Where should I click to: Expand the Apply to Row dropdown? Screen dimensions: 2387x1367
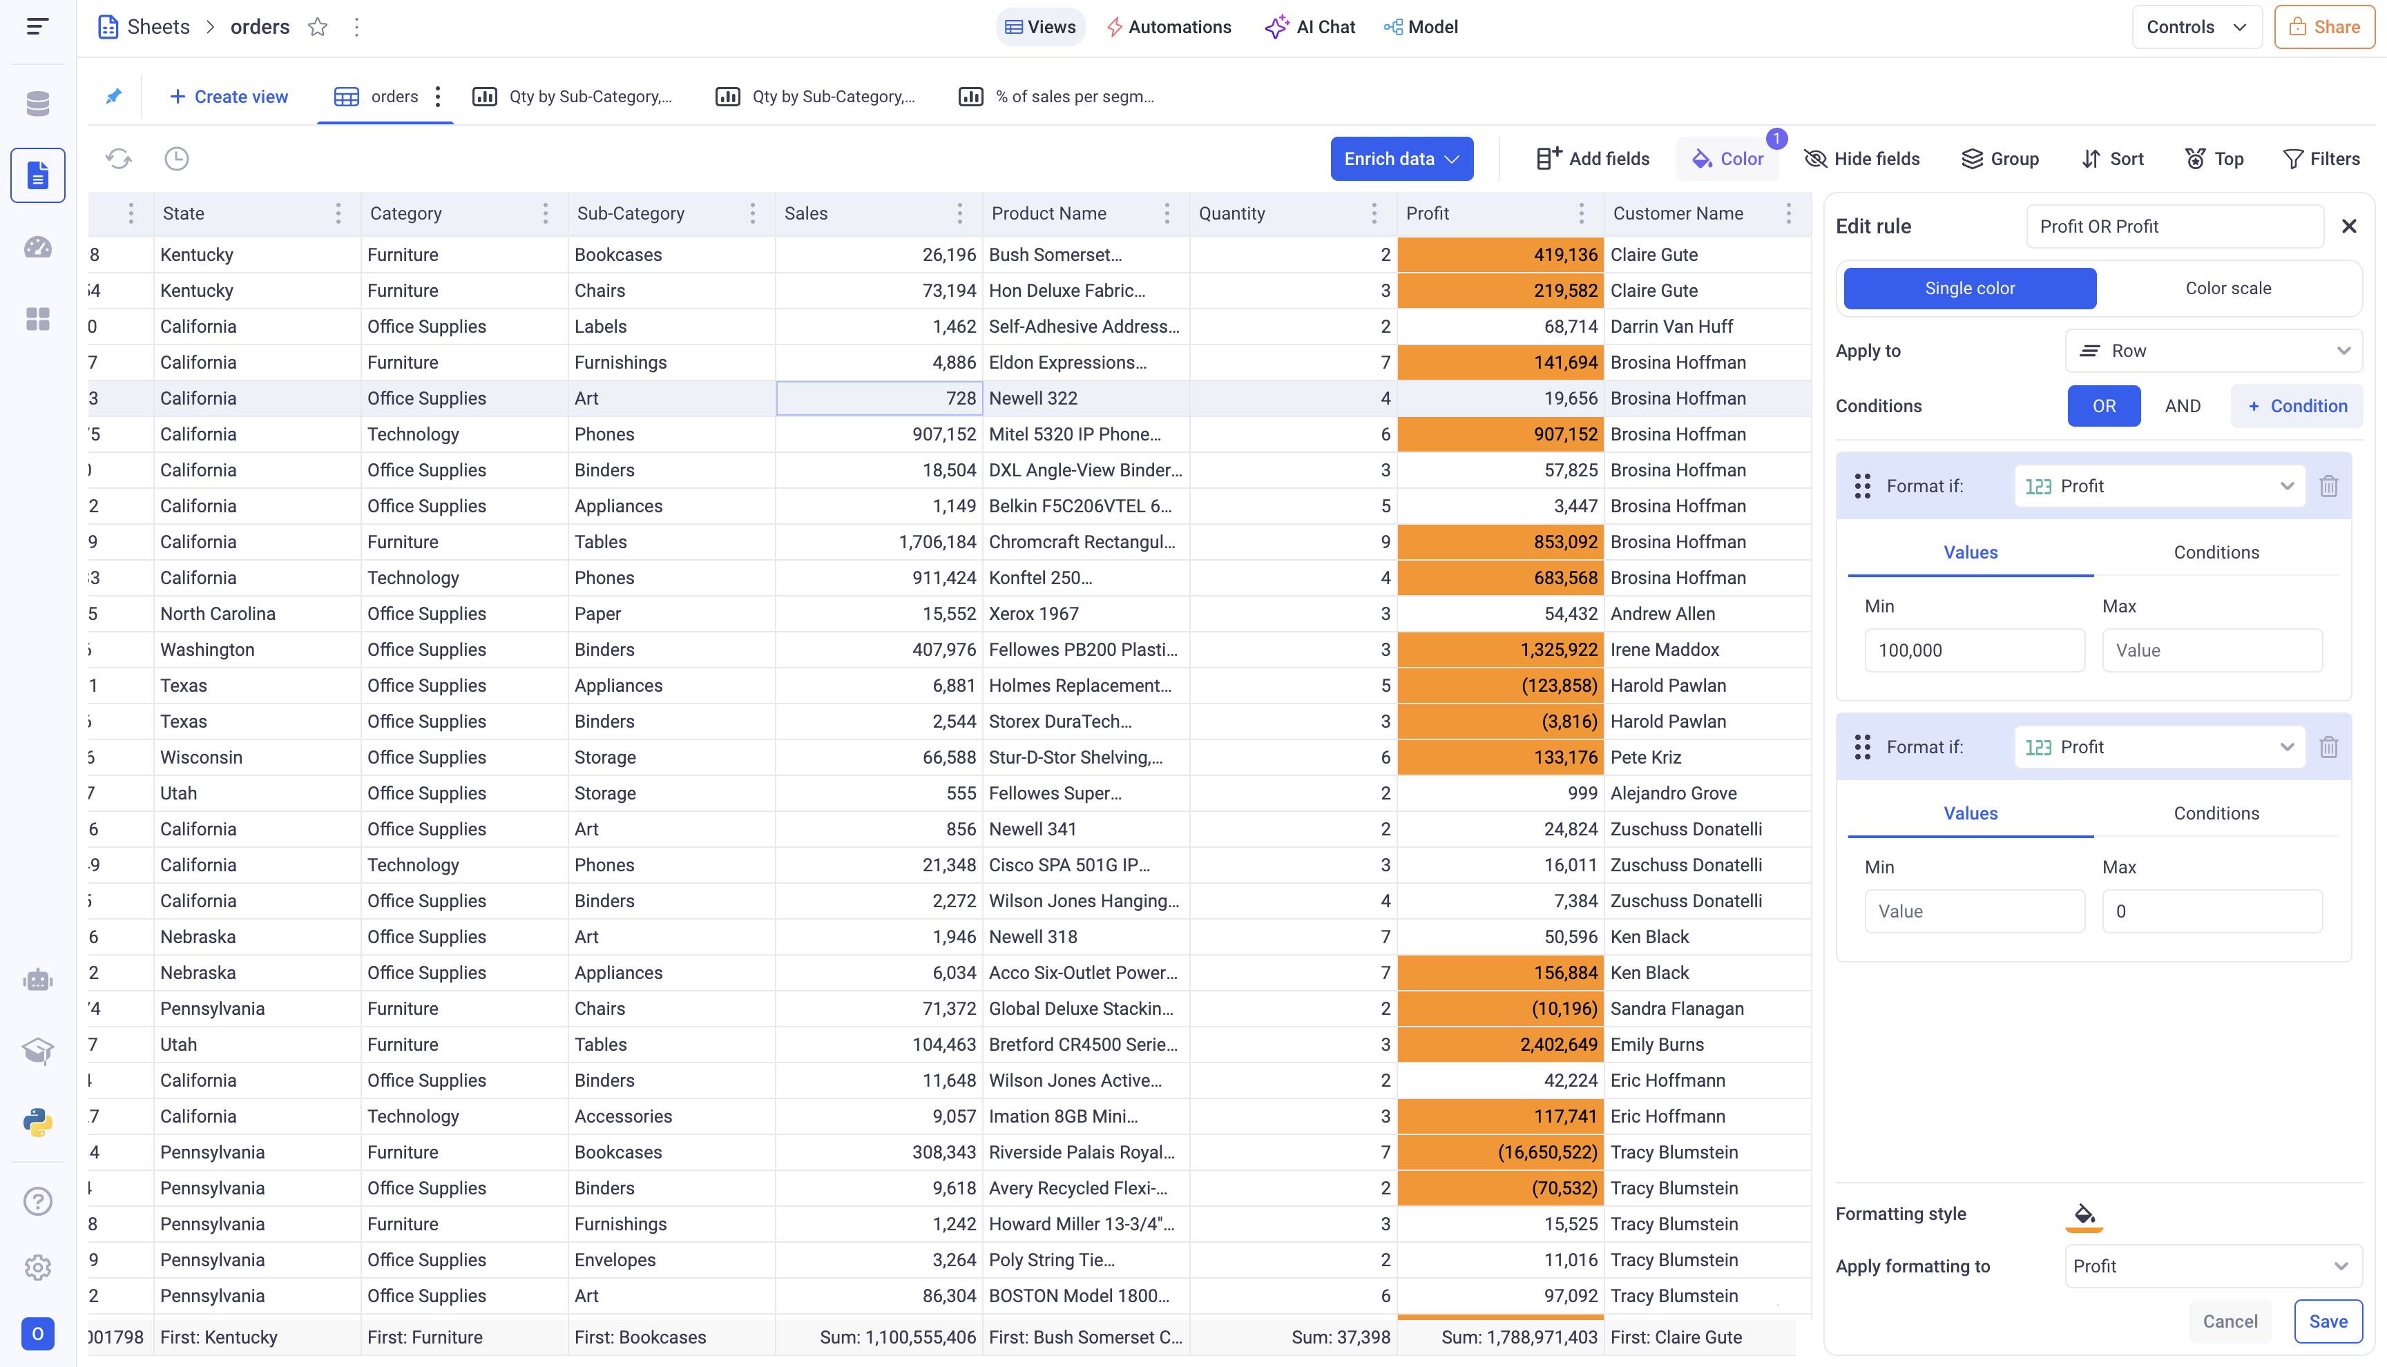(x=2213, y=350)
